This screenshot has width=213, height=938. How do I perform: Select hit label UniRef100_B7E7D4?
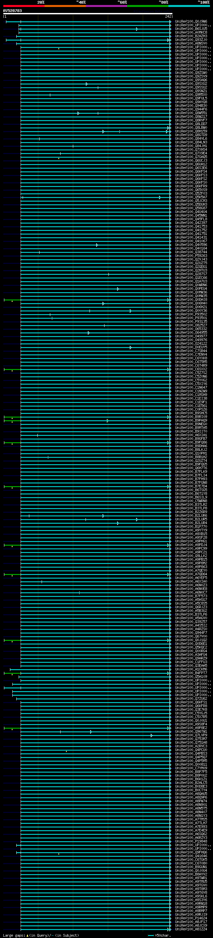(191, 486)
